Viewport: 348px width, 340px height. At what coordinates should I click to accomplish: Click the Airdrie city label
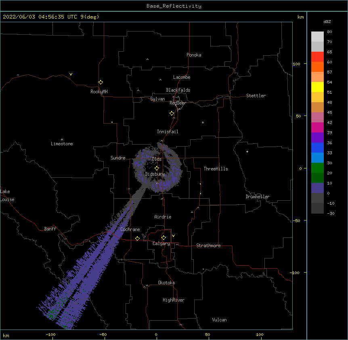163,217
